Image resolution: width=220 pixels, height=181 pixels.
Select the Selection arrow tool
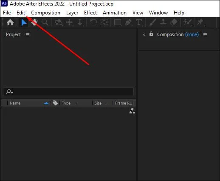tap(24, 23)
